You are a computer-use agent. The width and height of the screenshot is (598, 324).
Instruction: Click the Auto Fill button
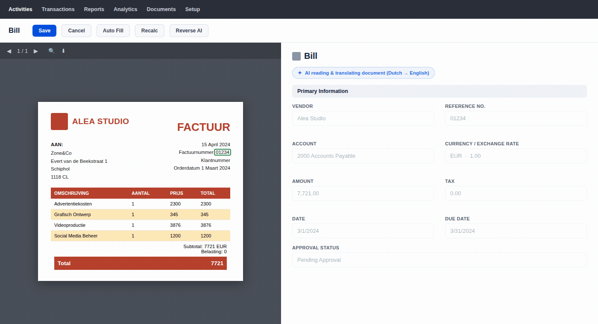(x=113, y=31)
